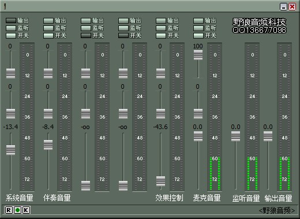Image resolution: width=300 pixels, height=219 pixels.
Task: Click the 系统音量 level meter
Action: tap(27, 117)
